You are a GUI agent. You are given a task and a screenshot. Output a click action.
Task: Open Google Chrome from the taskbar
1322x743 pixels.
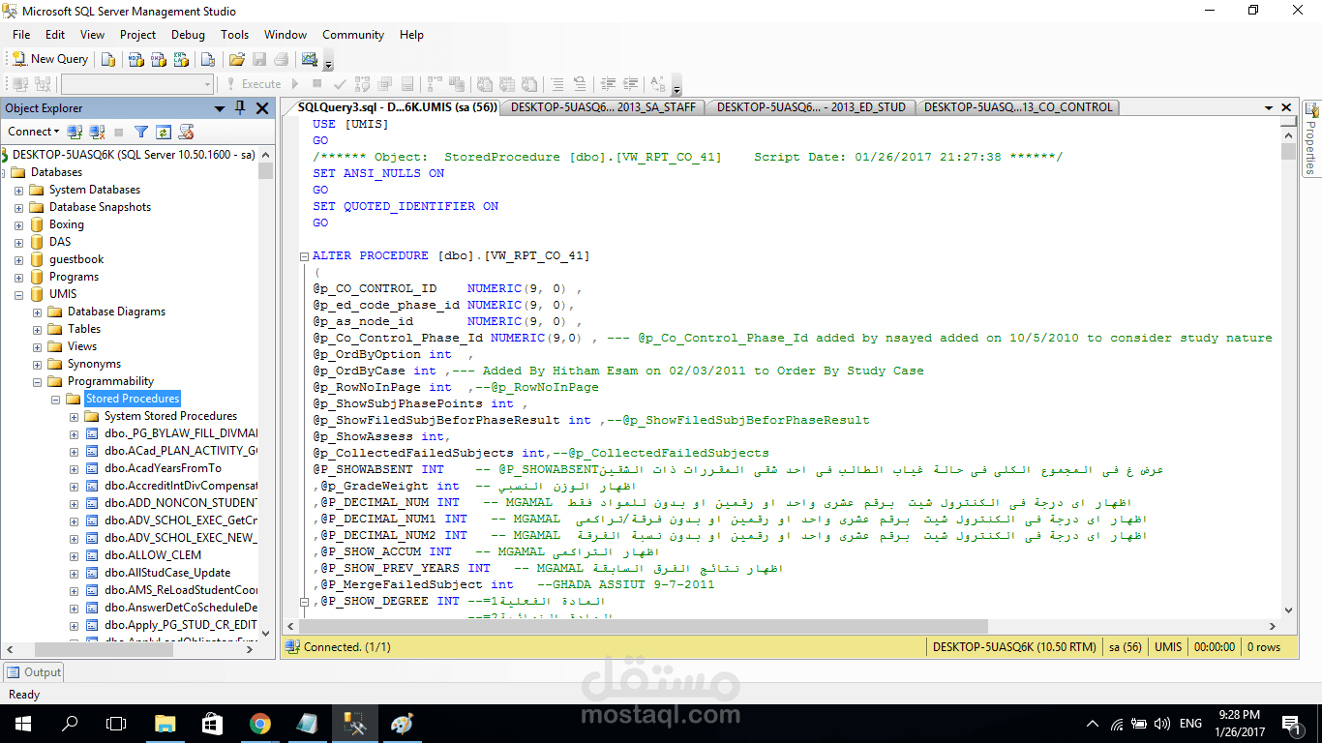tap(259, 724)
